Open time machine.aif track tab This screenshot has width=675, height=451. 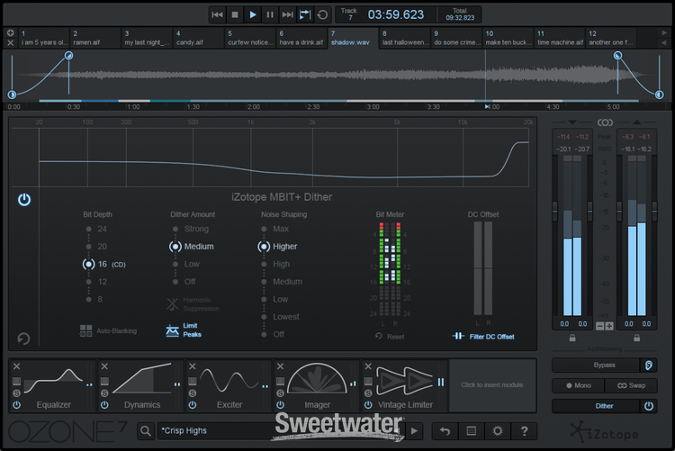tap(560, 38)
